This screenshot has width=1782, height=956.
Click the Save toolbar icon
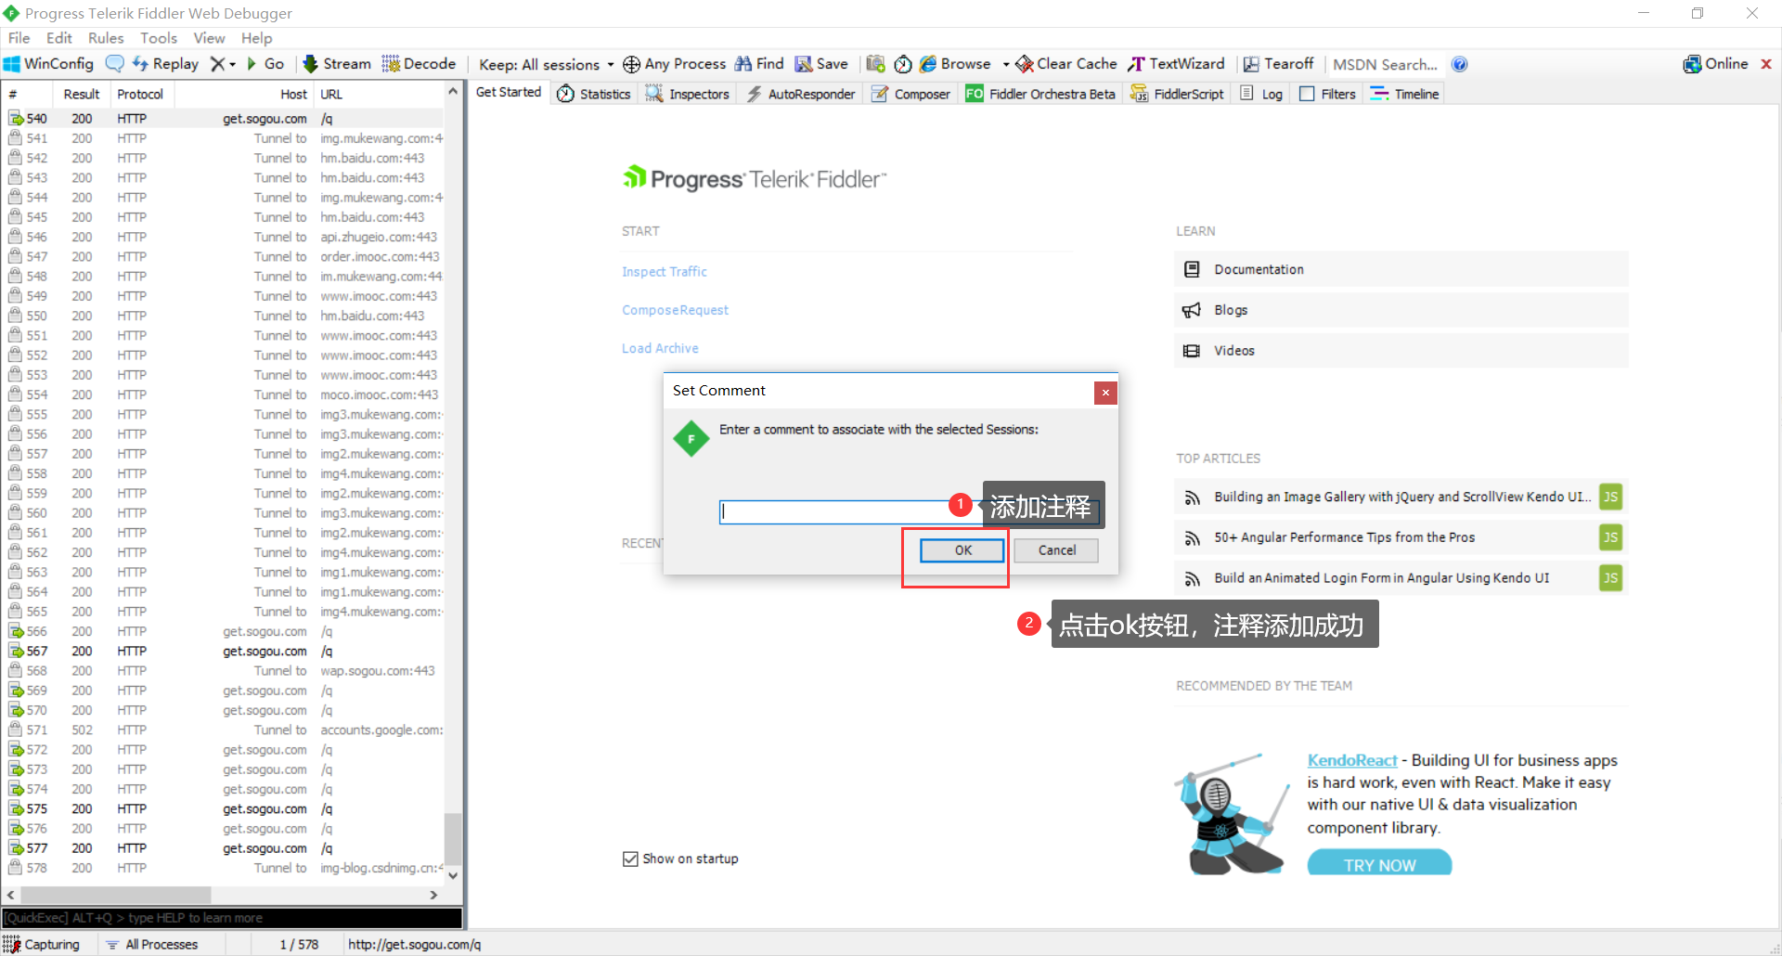[x=822, y=64]
